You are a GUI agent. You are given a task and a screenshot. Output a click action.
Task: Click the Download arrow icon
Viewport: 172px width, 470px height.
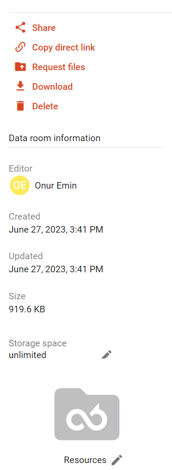[x=20, y=86]
